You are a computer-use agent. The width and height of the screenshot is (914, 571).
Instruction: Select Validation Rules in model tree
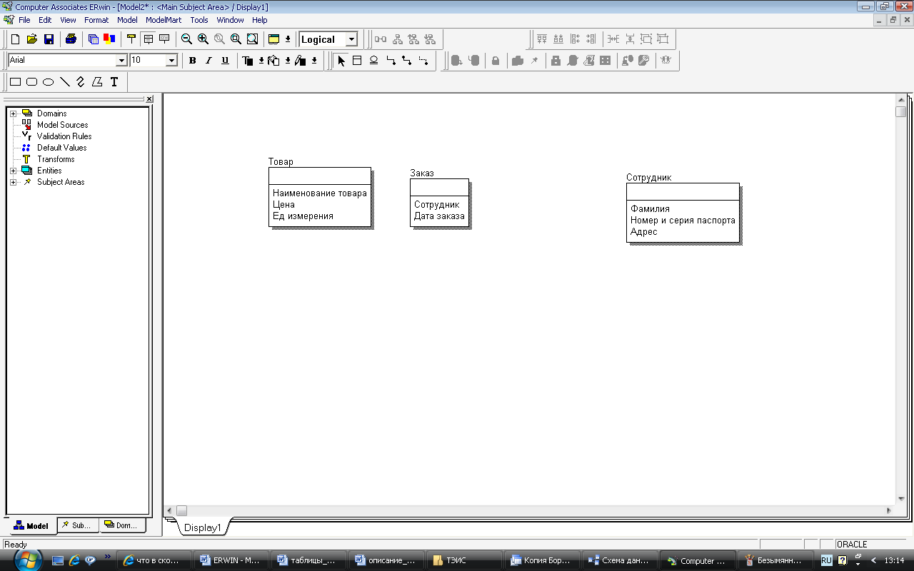point(64,136)
